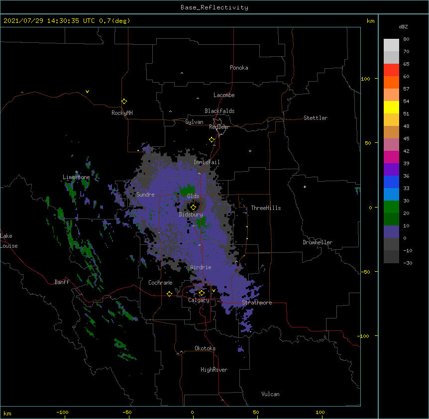Click the white asterisk above Limestone label
The height and width of the screenshot is (419, 429).
[77, 172]
